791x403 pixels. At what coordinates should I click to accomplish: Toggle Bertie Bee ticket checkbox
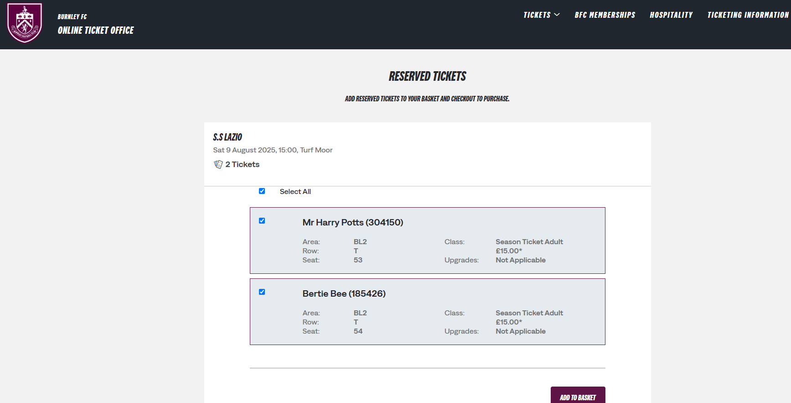pos(262,292)
